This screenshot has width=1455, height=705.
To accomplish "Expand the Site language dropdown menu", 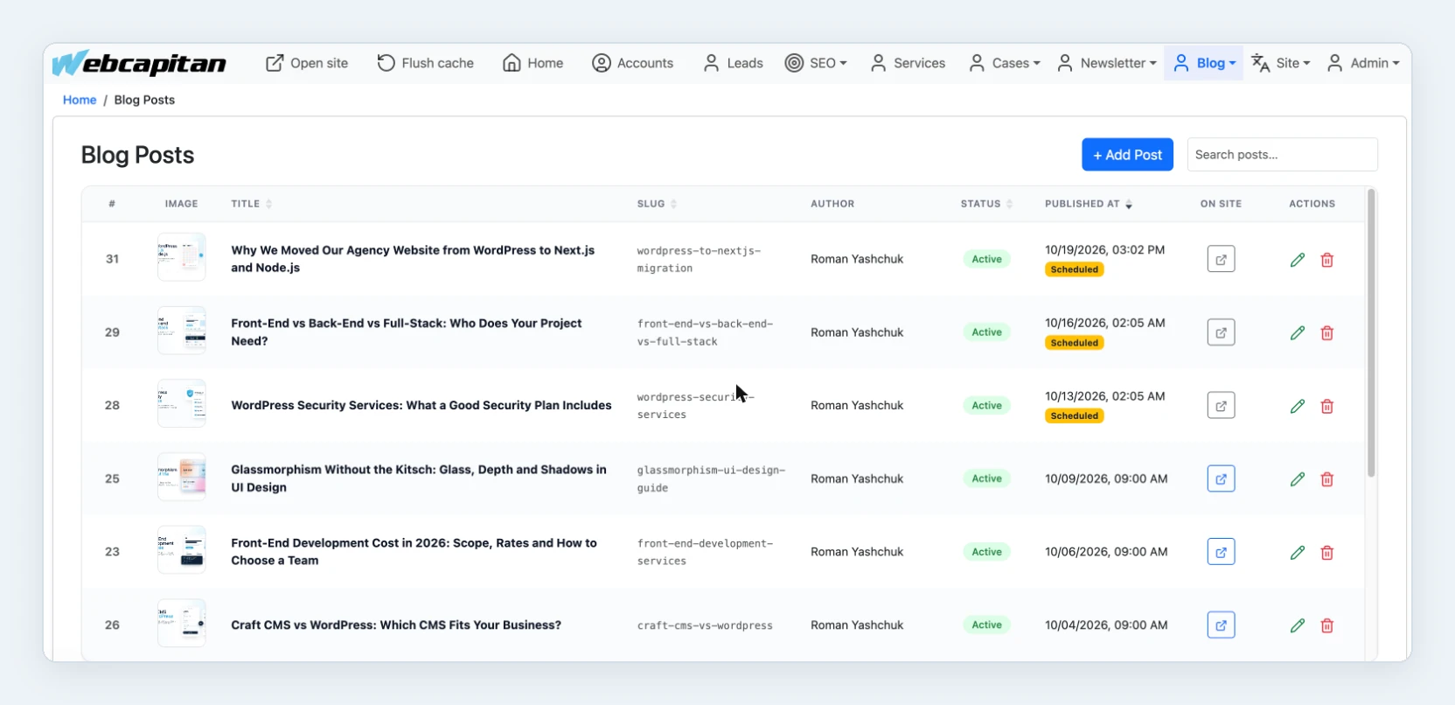I will point(1281,63).
